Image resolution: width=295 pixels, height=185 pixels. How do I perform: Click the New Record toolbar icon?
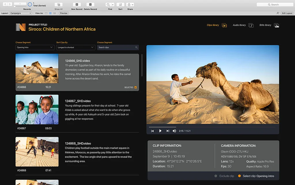coord(77,5)
